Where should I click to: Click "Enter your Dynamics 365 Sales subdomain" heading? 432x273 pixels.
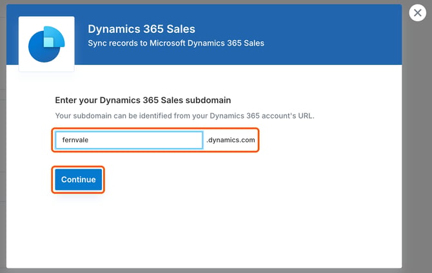point(143,100)
